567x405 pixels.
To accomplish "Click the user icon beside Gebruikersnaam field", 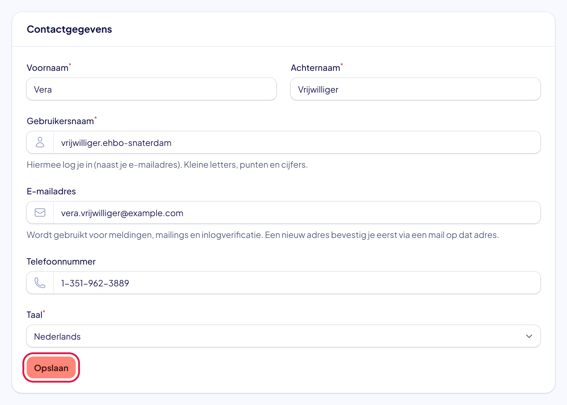I will tap(40, 142).
